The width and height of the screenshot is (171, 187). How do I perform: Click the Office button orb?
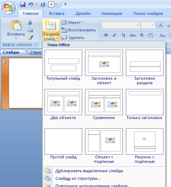(x=8, y=8)
